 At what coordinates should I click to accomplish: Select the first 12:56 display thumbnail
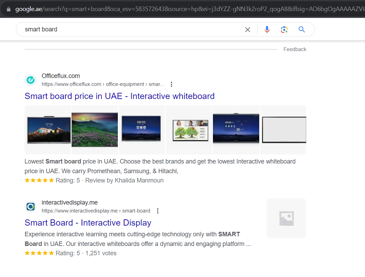pyautogui.click(x=48, y=130)
